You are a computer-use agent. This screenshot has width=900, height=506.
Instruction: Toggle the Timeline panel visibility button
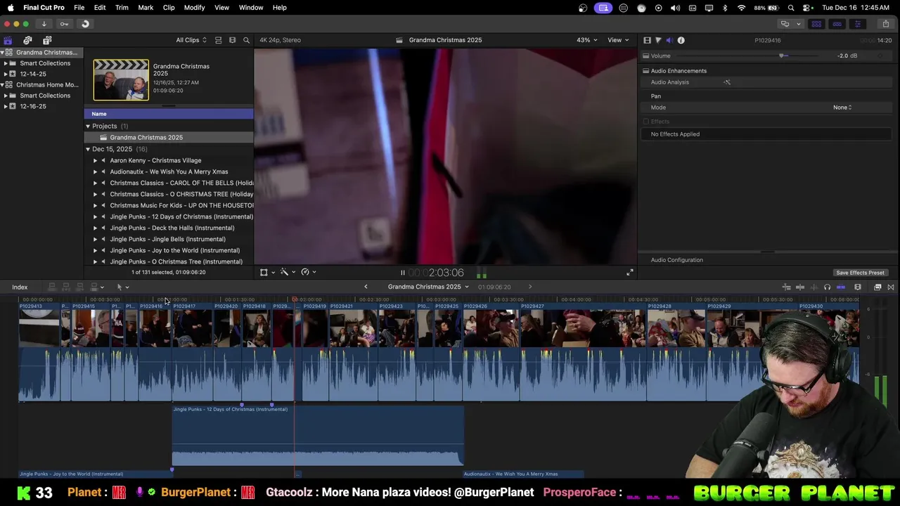coord(837,24)
